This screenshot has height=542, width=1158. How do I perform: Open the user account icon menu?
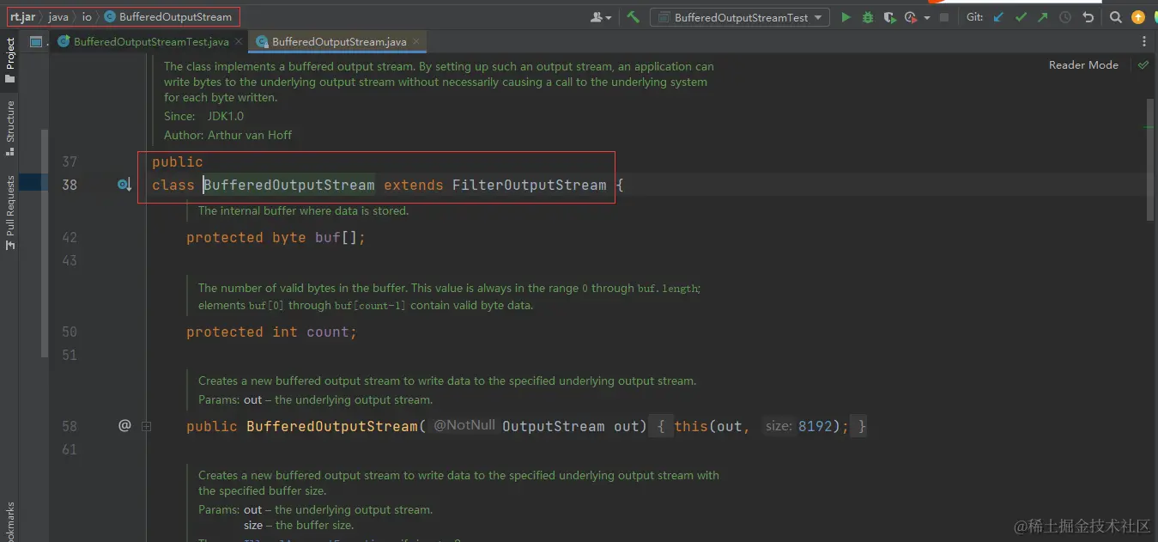[601, 17]
